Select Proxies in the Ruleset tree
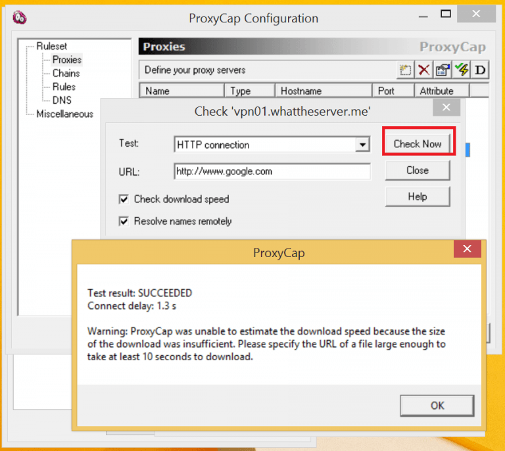Screen dimensions: 505x451 [67, 60]
